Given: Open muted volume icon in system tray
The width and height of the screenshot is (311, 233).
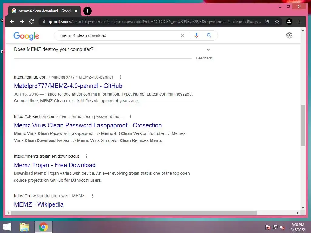Looking at the screenshot, I should pyautogui.click(x=282, y=227).
